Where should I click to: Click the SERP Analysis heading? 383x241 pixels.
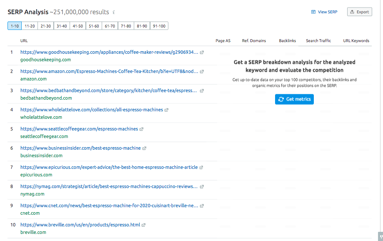28,12
